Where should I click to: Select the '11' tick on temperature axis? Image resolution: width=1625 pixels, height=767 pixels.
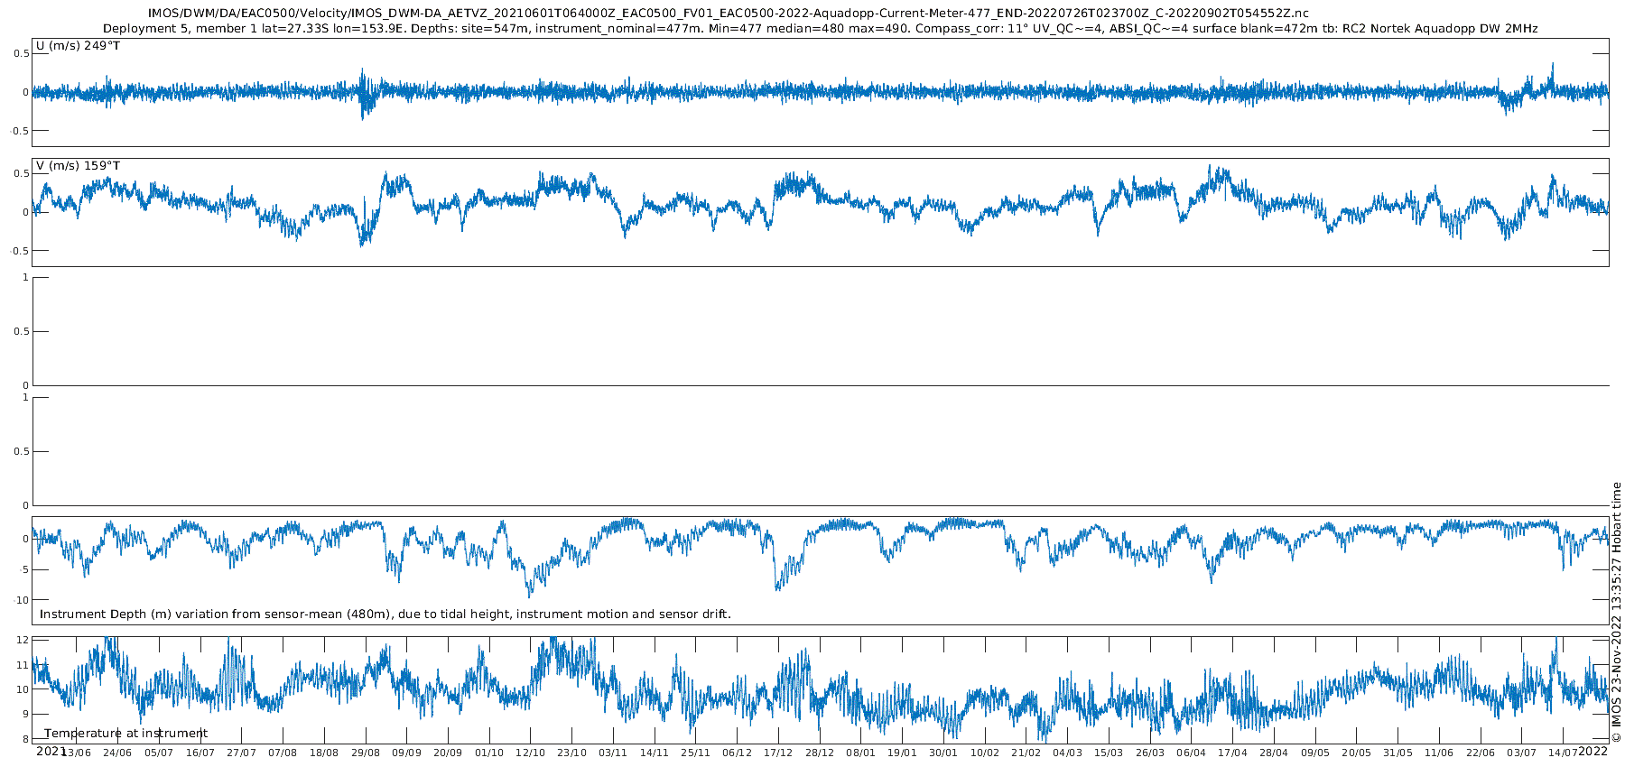click(23, 665)
